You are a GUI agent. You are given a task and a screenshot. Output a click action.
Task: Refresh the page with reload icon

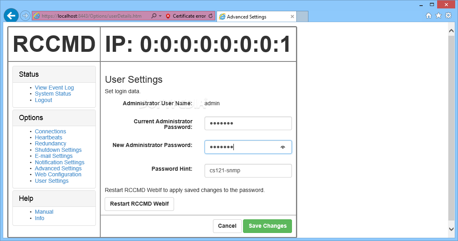[x=211, y=16]
